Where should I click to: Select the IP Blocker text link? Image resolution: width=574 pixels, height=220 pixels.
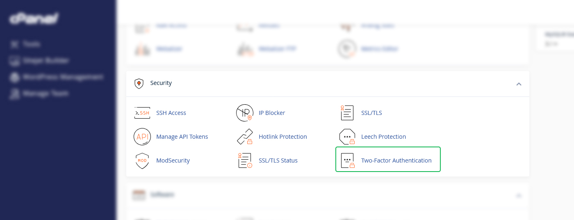tap(271, 113)
